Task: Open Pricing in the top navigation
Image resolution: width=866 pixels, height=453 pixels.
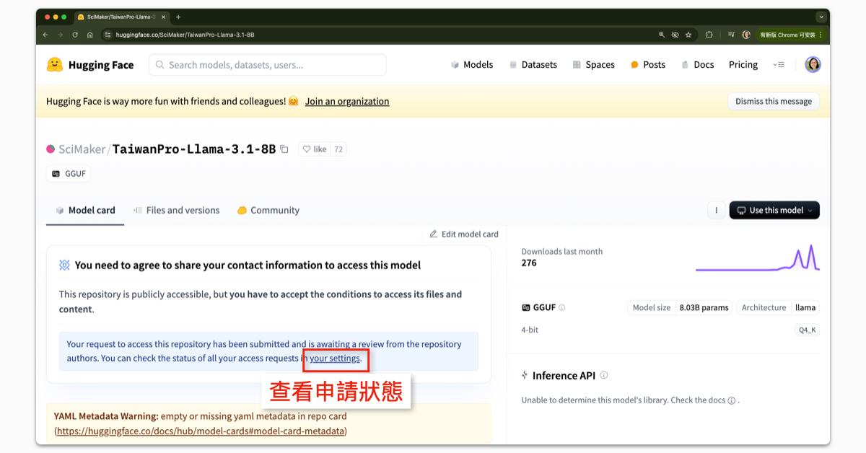Action: pyautogui.click(x=743, y=65)
